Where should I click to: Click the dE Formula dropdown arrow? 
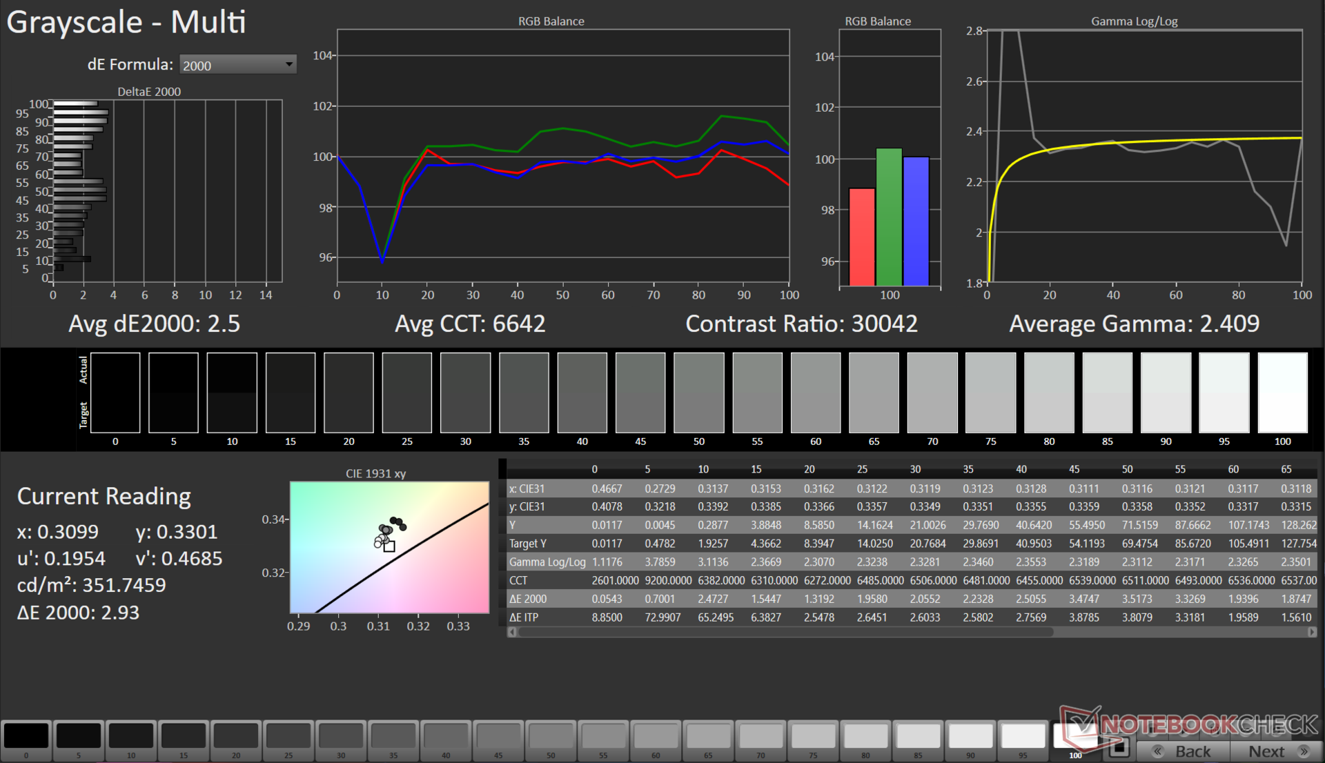point(289,64)
